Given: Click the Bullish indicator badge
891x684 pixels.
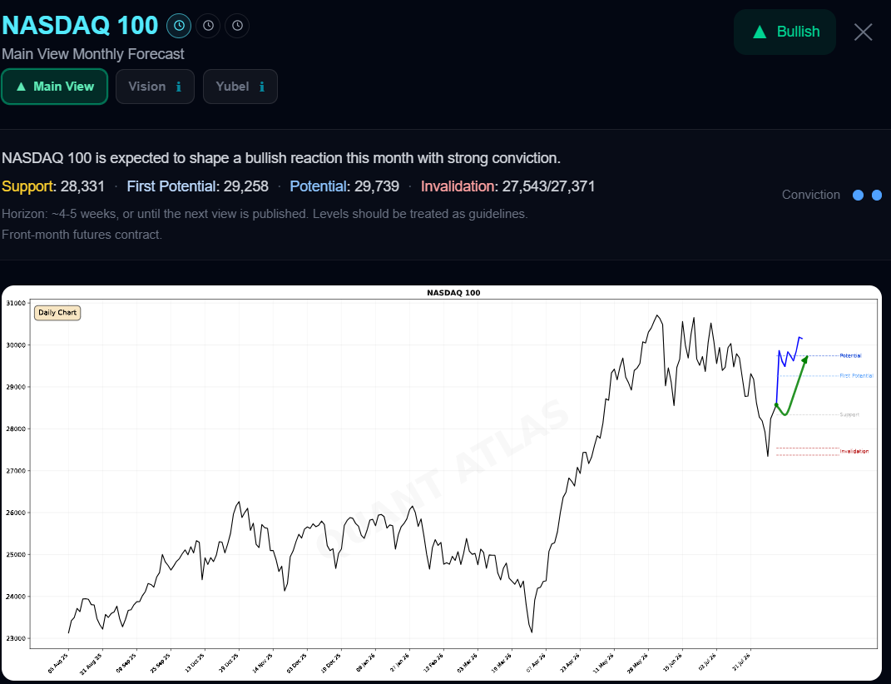Looking at the screenshot, I should pos(785,32).
